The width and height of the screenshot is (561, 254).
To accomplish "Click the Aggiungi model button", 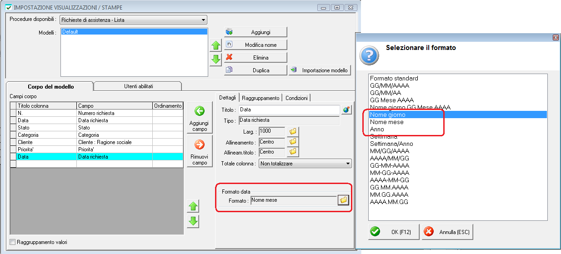I will click(255, 32).
